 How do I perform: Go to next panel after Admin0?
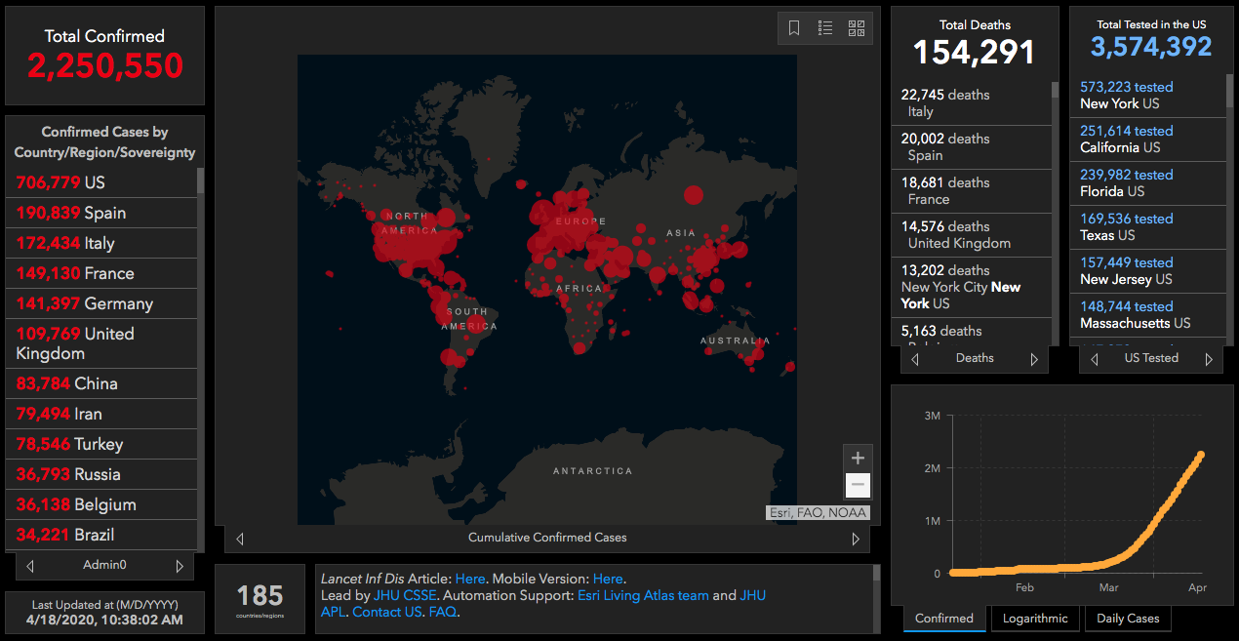[x=180, y=566]
